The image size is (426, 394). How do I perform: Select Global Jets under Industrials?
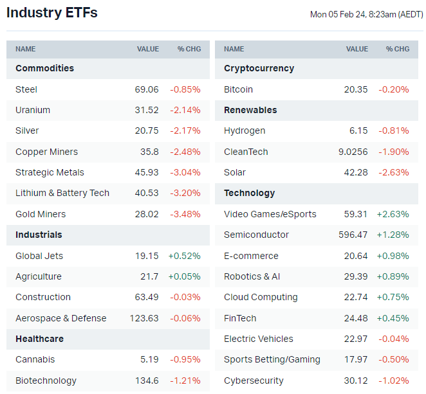pos(39,256)
